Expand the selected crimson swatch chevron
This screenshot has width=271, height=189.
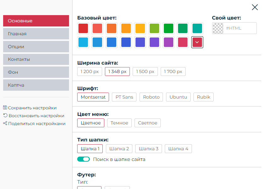coord(197,42)
